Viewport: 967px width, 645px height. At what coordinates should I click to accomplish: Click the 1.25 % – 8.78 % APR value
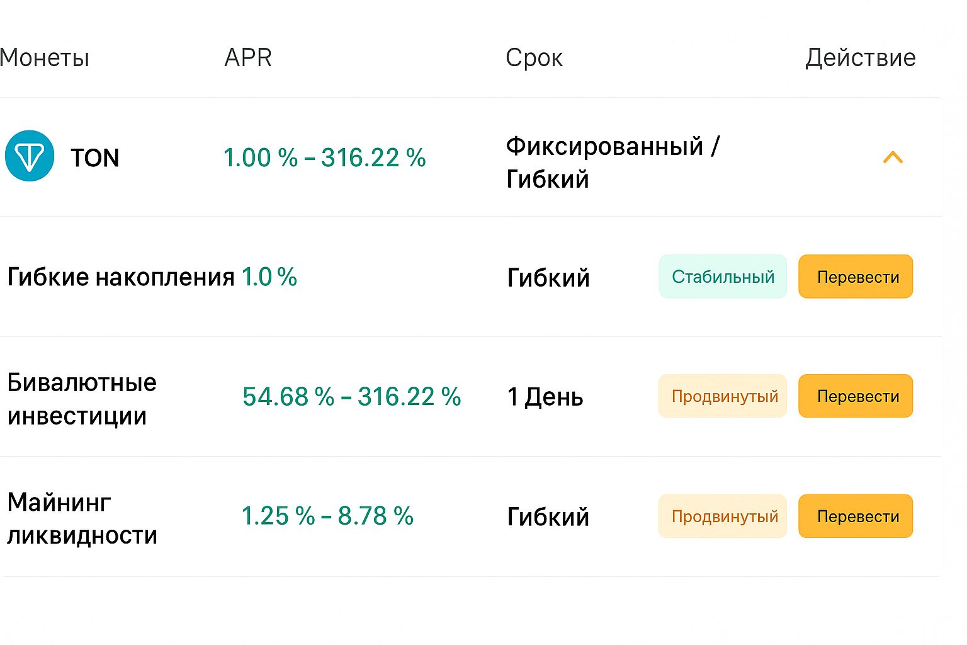(327, 516)
